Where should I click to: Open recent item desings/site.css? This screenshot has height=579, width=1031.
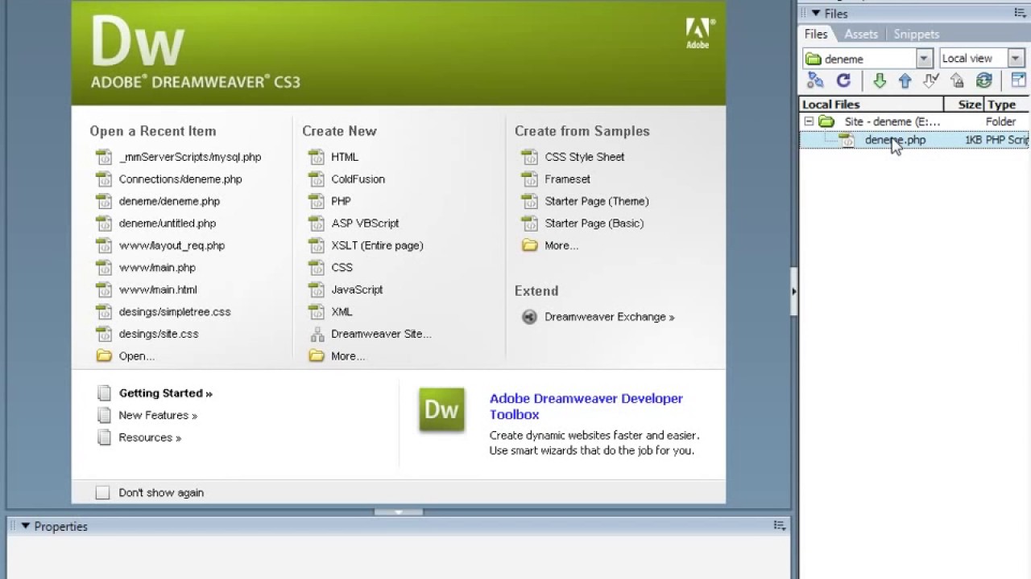159,334
